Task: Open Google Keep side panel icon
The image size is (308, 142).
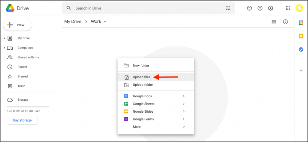Action: pyautogui.click(x=301, y=36)
